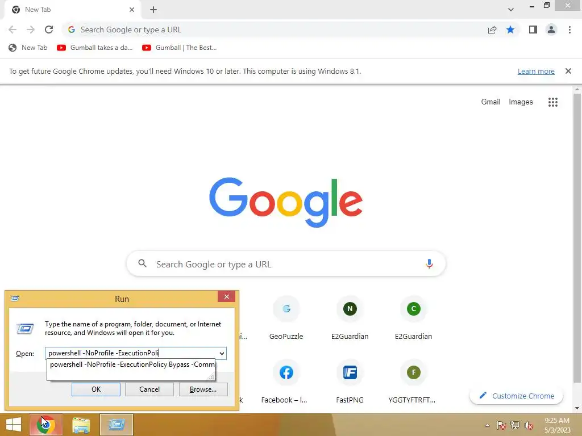Click the forward navigation arrow
This screenshot has width=582, height=436.
(x=31, y=30)
